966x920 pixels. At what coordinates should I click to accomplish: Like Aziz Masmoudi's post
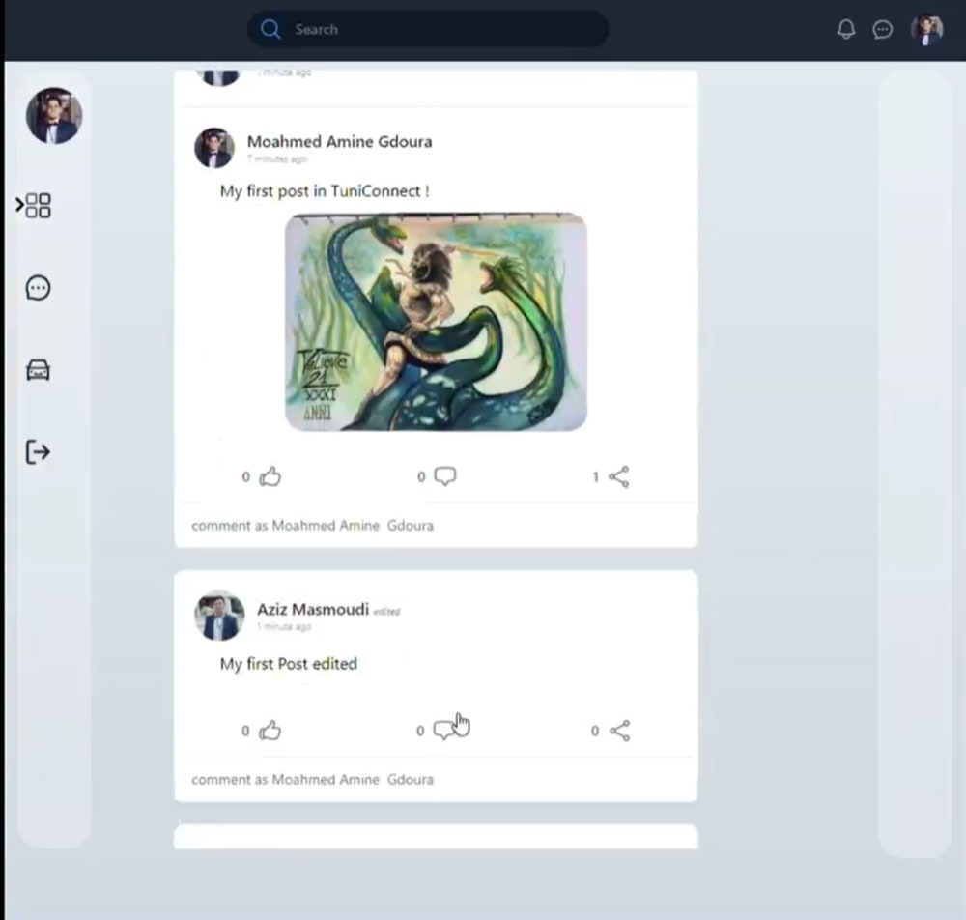tap(270, 731)
